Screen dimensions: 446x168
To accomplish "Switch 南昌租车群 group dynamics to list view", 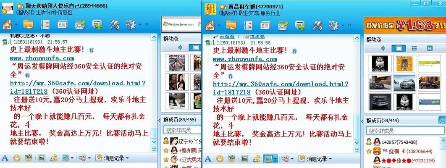I will click(414, 48).
